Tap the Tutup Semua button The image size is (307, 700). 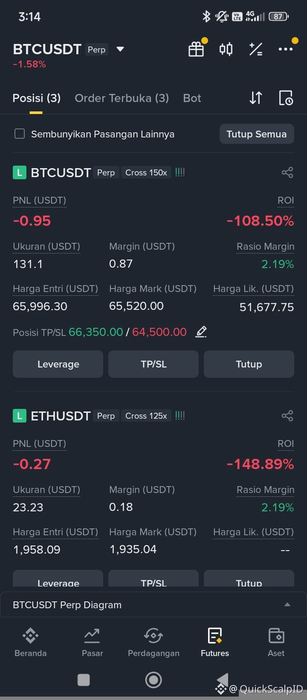(x=257, y=134)
